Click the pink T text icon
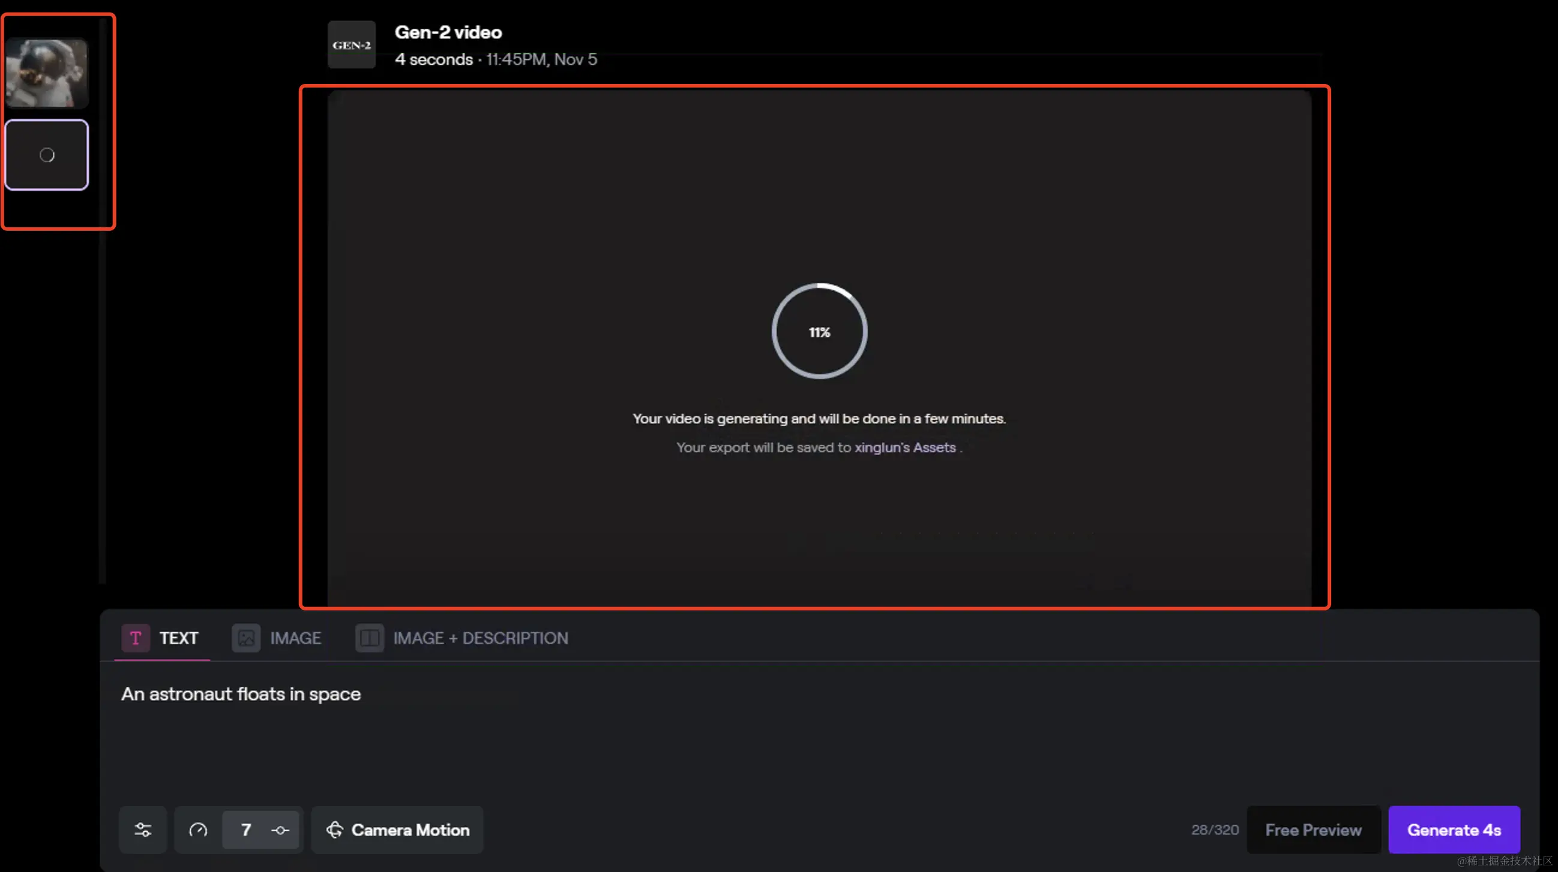Viewport: 1558px width, 872px height. pyautogui.click(x=136, y=638)
